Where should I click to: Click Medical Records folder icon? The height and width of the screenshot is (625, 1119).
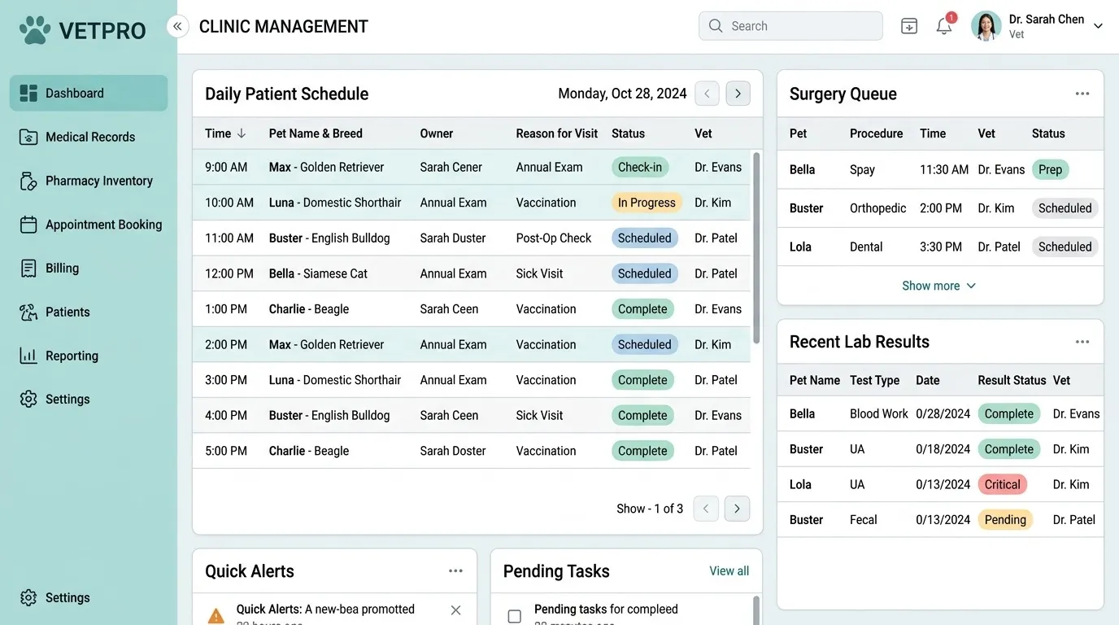(28, 137)
